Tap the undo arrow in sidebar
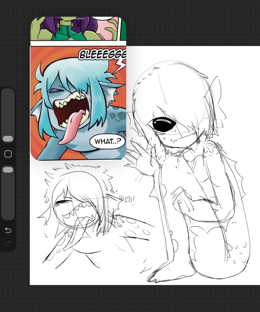Viewport: 260px width, 312px height. coord(8,230)
